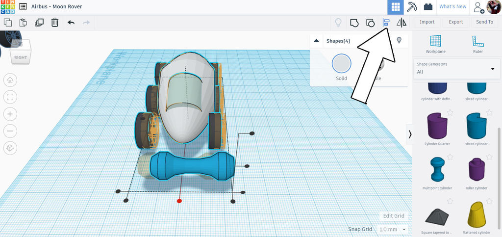
Task: Activate the Align tool
Action: click(x=386, y=23)
